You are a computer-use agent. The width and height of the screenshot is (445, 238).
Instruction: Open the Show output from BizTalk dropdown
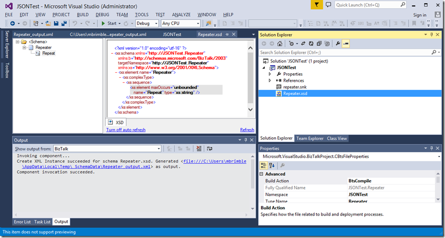pos(159,148)
